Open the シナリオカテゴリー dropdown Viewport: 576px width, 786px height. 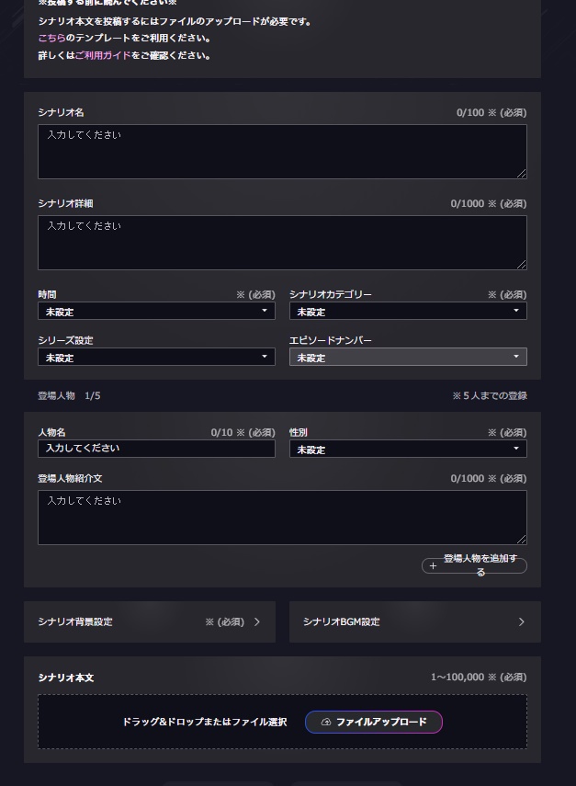[x=408, y=312]
